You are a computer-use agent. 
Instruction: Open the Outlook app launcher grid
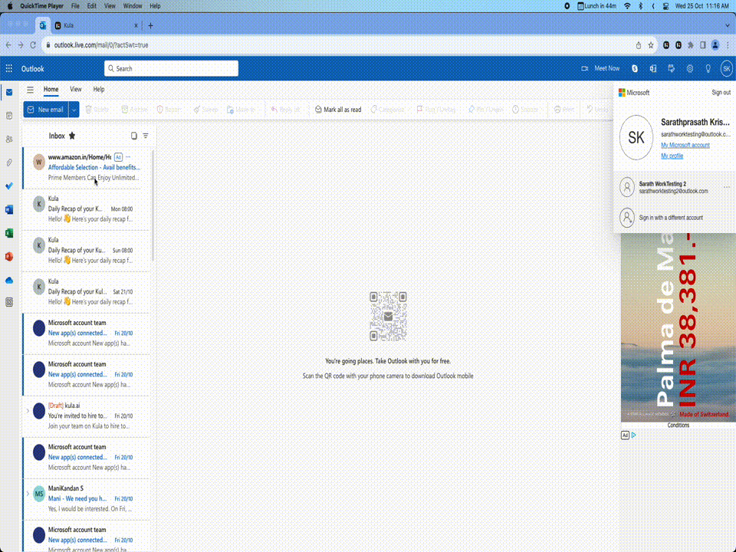coord(9,68)
